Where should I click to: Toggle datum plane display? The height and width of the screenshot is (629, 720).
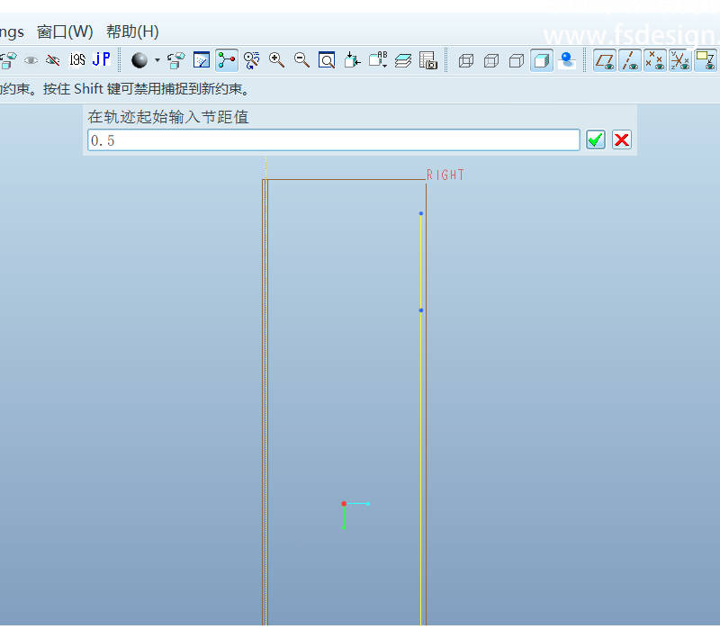(x=605, y=60)
